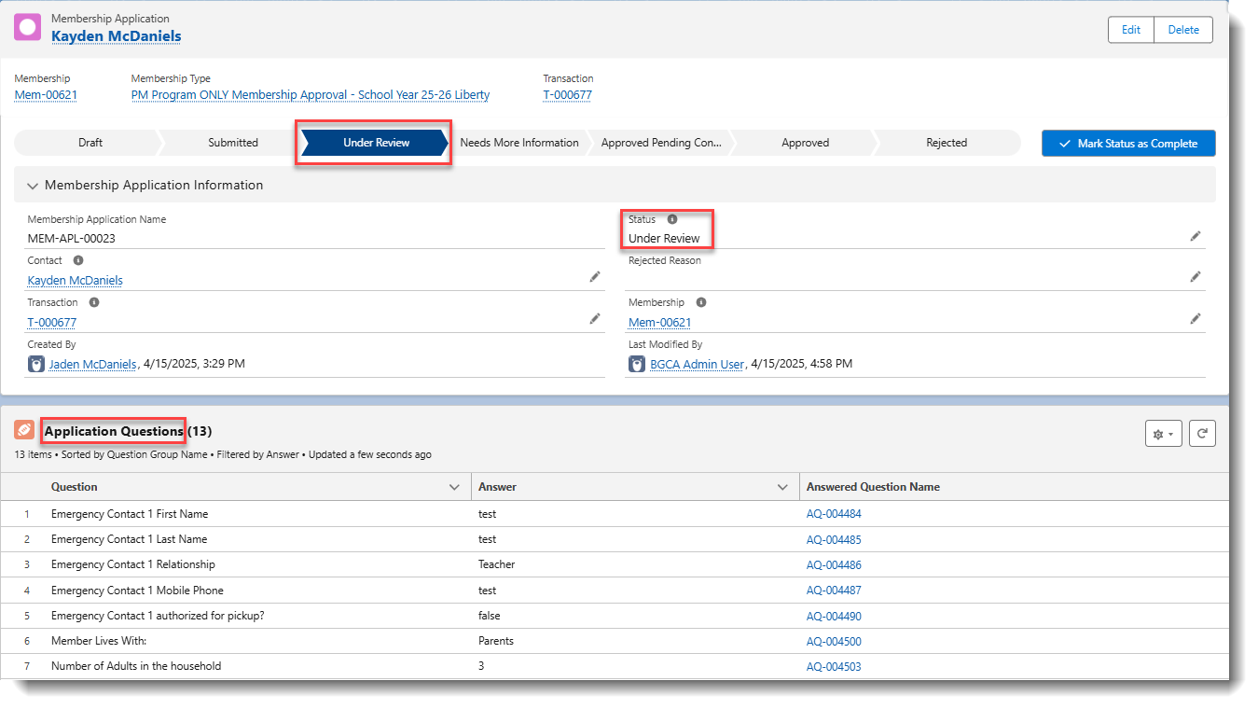Image resolution: width=1258 pixels, height=709 pixels.
Task: Open the list view settings gear icon
Action: (x=1163, y=433)
